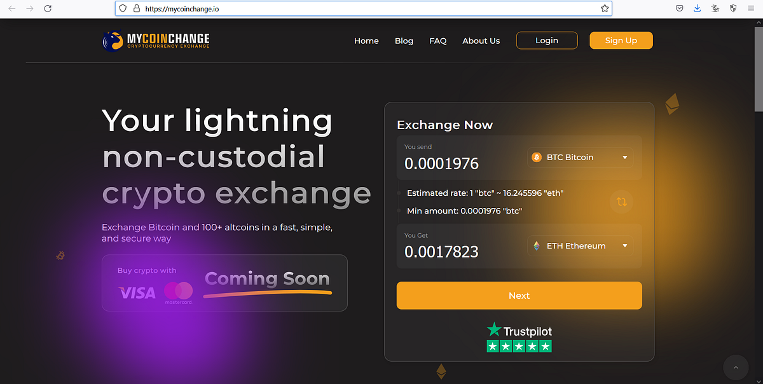763x384 pixels.
Task: Reload the page using the refresh icon
Action: pyautogui.click(x=48, y=8)
